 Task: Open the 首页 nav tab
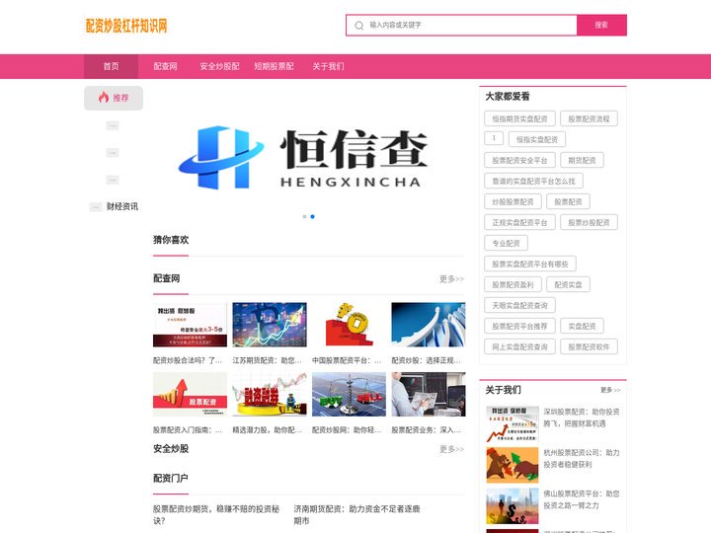[111, 67]
